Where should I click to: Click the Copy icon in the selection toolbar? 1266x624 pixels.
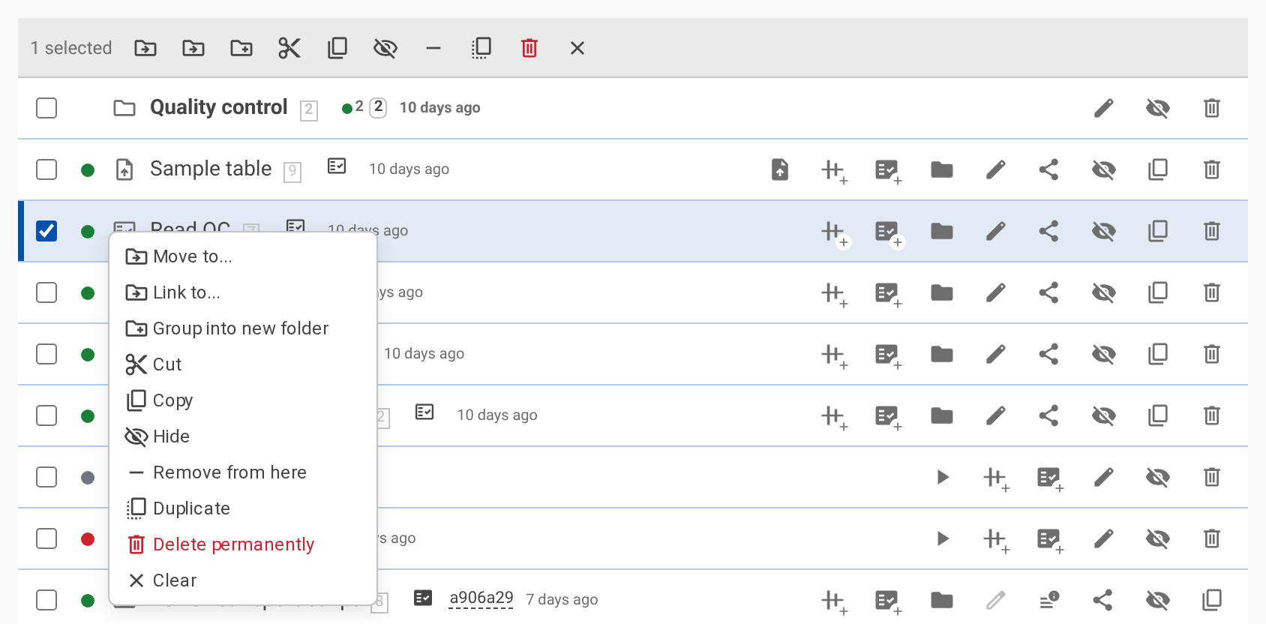click(x=337, y=48)
